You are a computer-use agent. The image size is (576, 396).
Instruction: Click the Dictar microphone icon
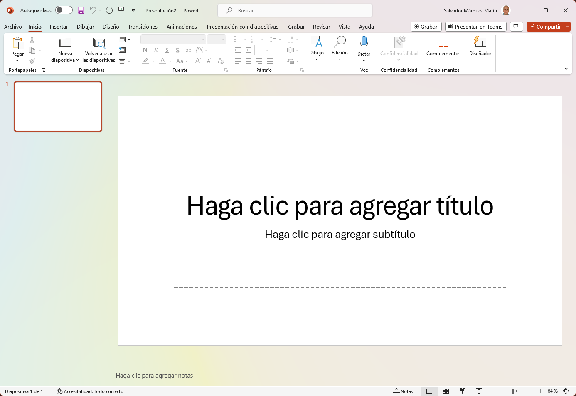364,42
